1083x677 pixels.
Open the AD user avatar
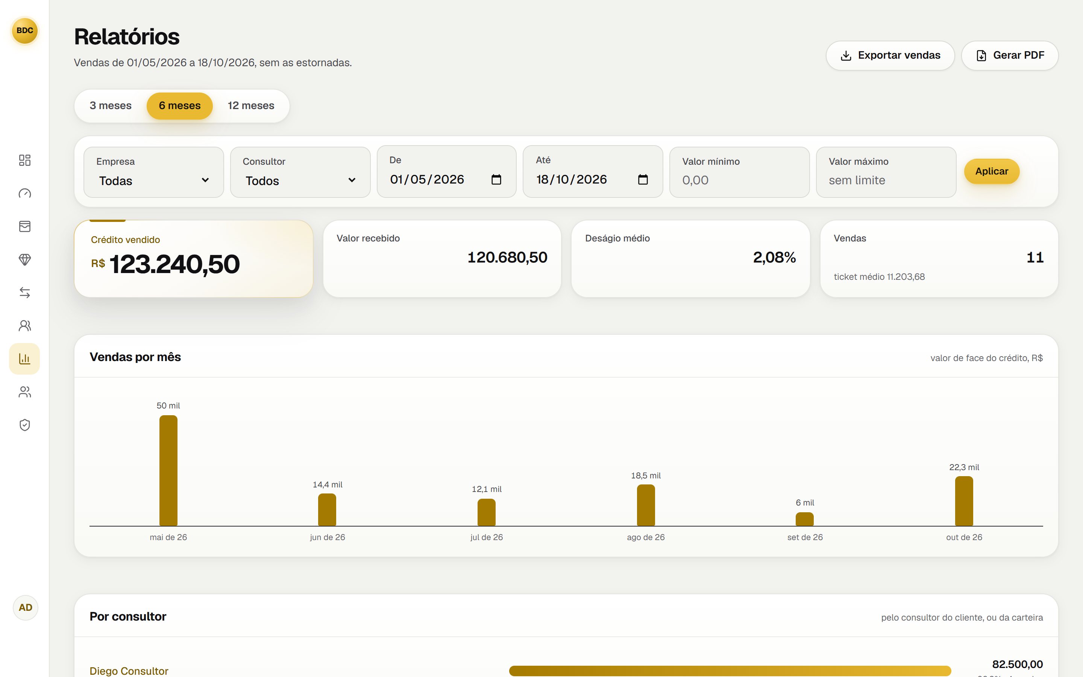tap(25, 607)
